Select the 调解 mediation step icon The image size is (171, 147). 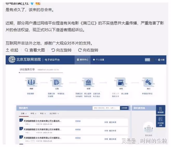coord(31,82)
